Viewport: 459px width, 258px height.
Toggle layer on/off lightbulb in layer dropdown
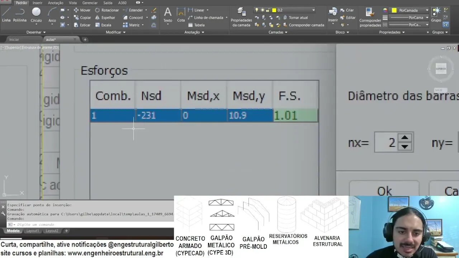[x=256, y=10]
